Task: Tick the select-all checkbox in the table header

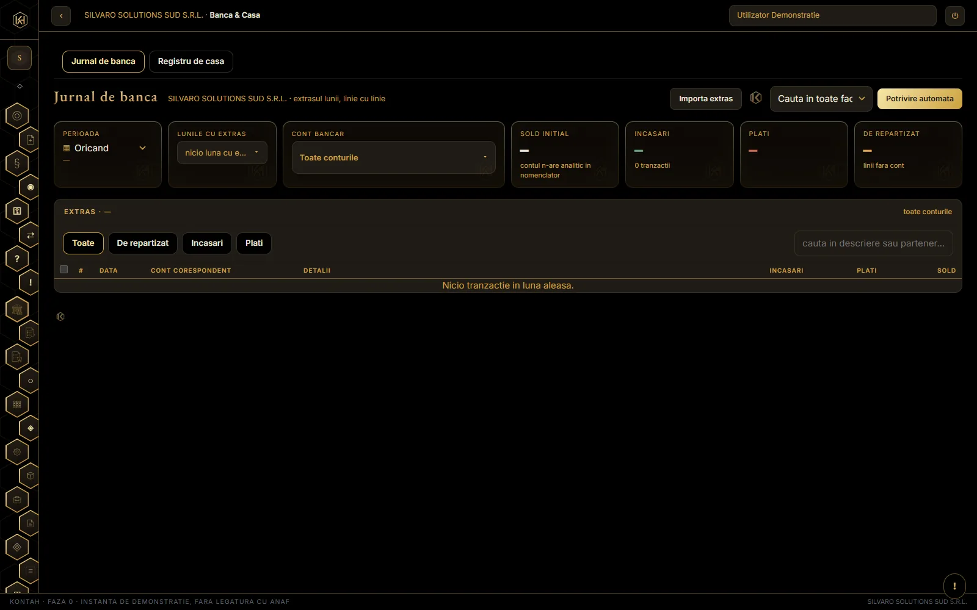Action: pyautogui.click(x=64, y=270)
